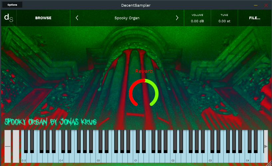Close the DecentSampler window
272x166 pixels.
(x=266, y=5)
